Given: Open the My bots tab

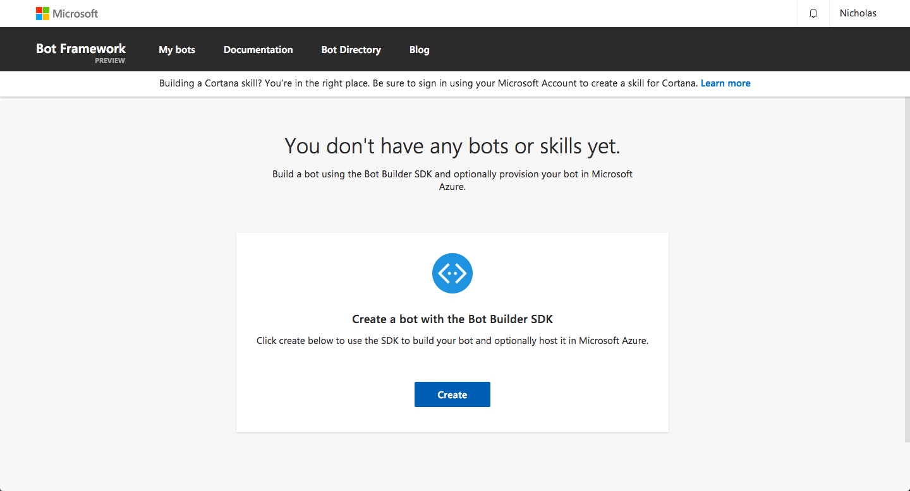Looking at the screenshot, I should pos(177,50).
